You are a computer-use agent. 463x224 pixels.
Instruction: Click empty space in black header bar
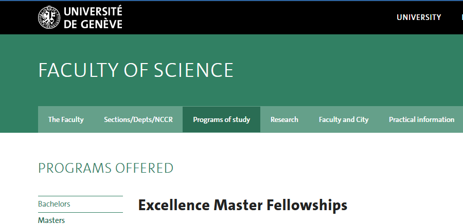click(x=257, y=17)
